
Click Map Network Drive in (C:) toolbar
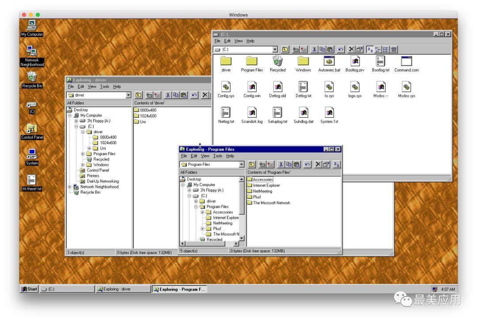click(296, 50)
